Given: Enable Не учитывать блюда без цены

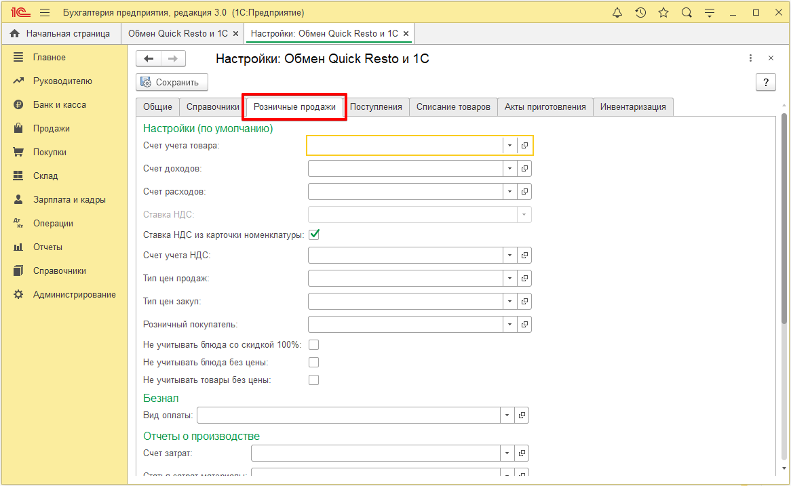Looking at the screenshot, I should [314, 363].
